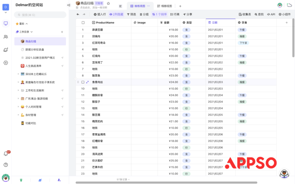Click the undo arrow in toolbar
The width and height of the screenshot is (295, 184).
(78, 14)
